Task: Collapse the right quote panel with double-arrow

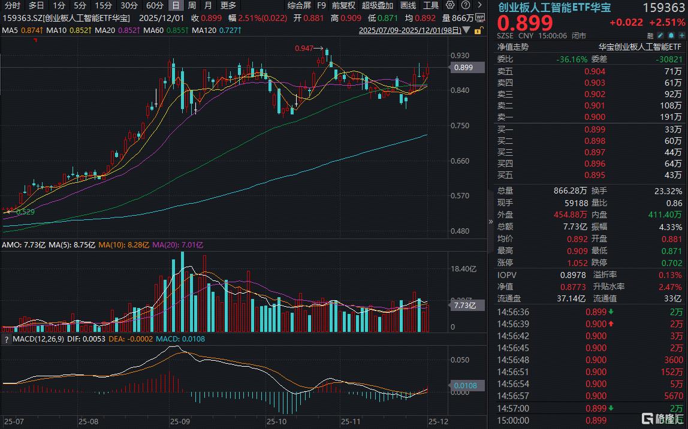Action: tap(491, 221)
